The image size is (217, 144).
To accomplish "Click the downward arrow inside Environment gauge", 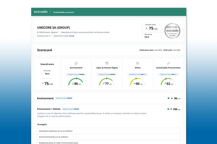I will [x=73, y=84].
